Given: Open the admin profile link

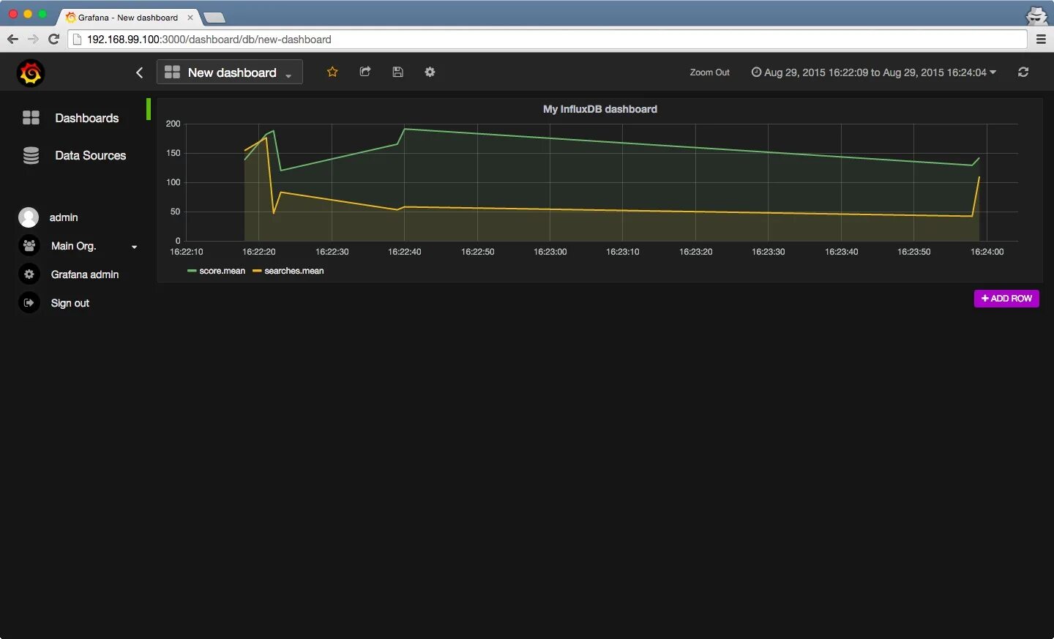Looking at the screenshot, I should 64,217.
